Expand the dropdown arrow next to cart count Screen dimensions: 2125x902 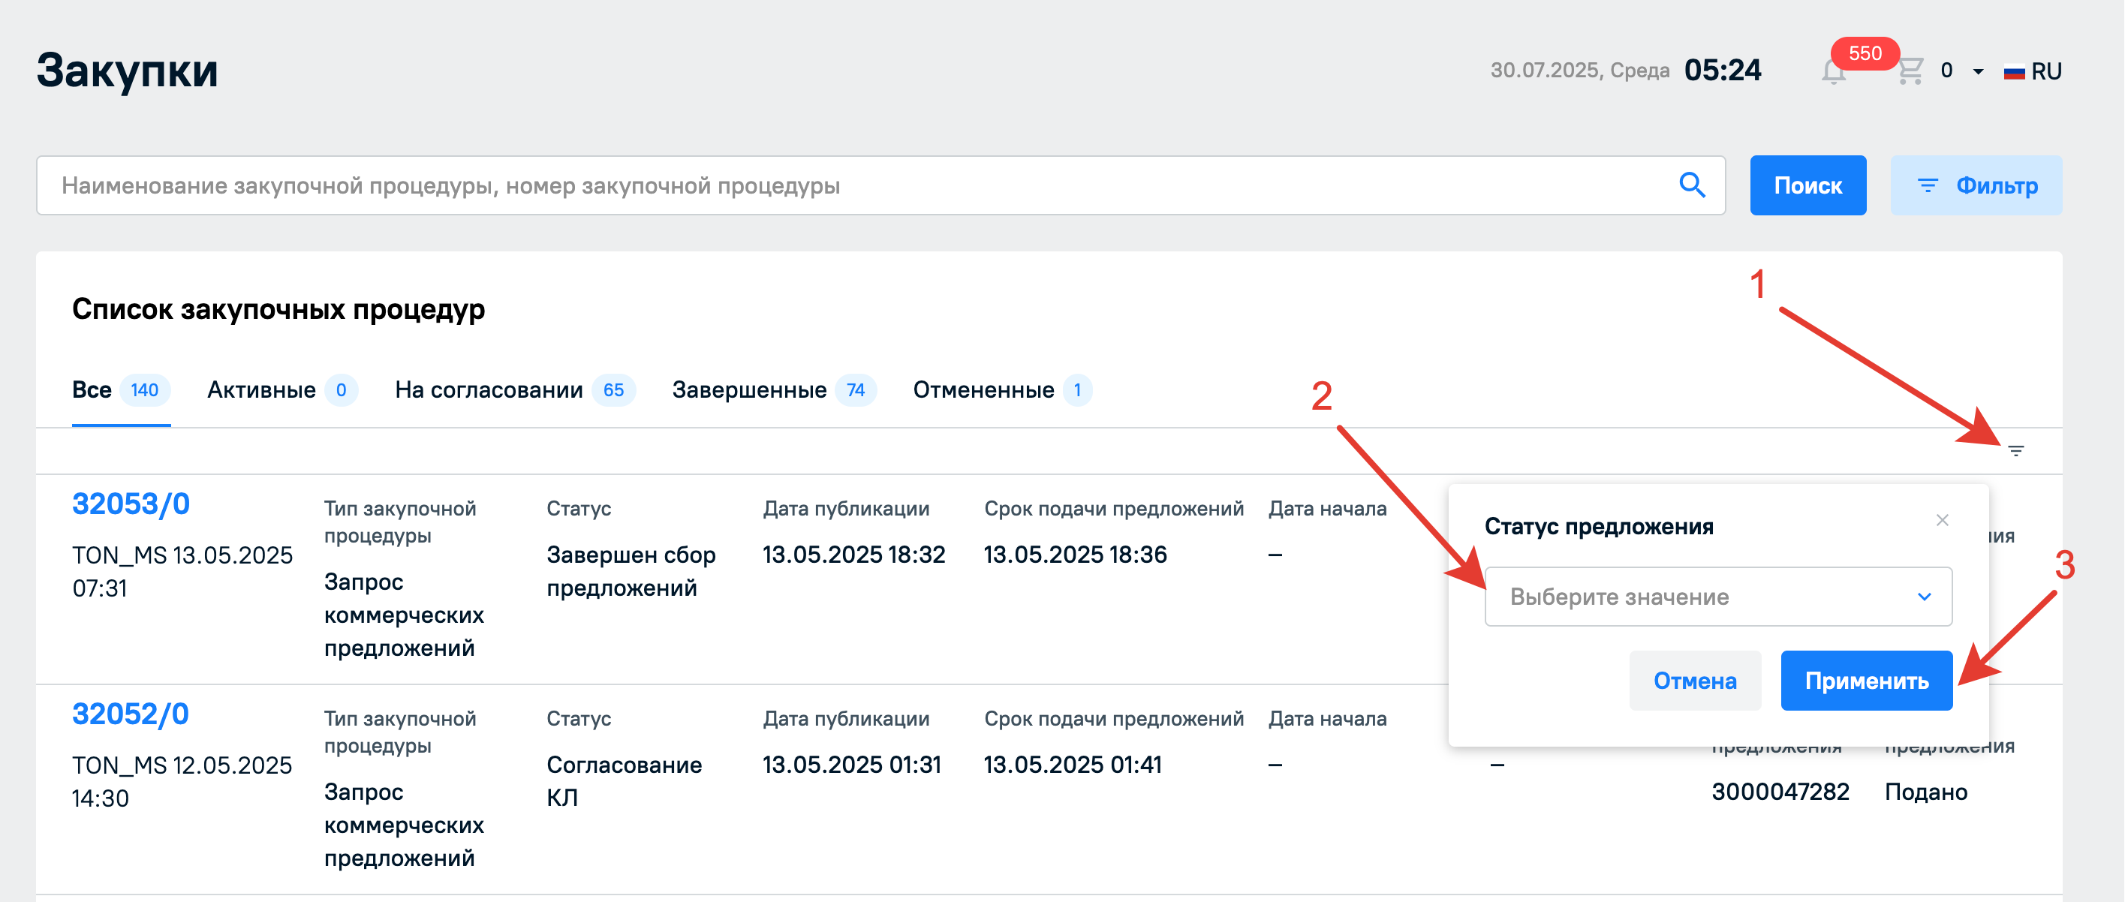(x=1978, y=72)
